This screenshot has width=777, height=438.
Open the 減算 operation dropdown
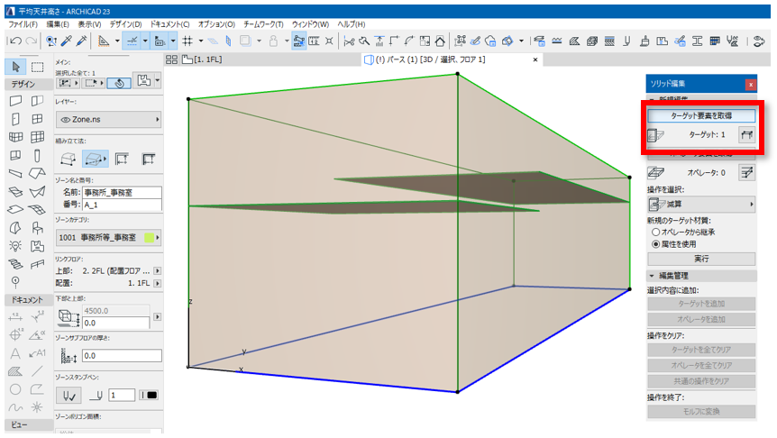[x=701, y=205]
